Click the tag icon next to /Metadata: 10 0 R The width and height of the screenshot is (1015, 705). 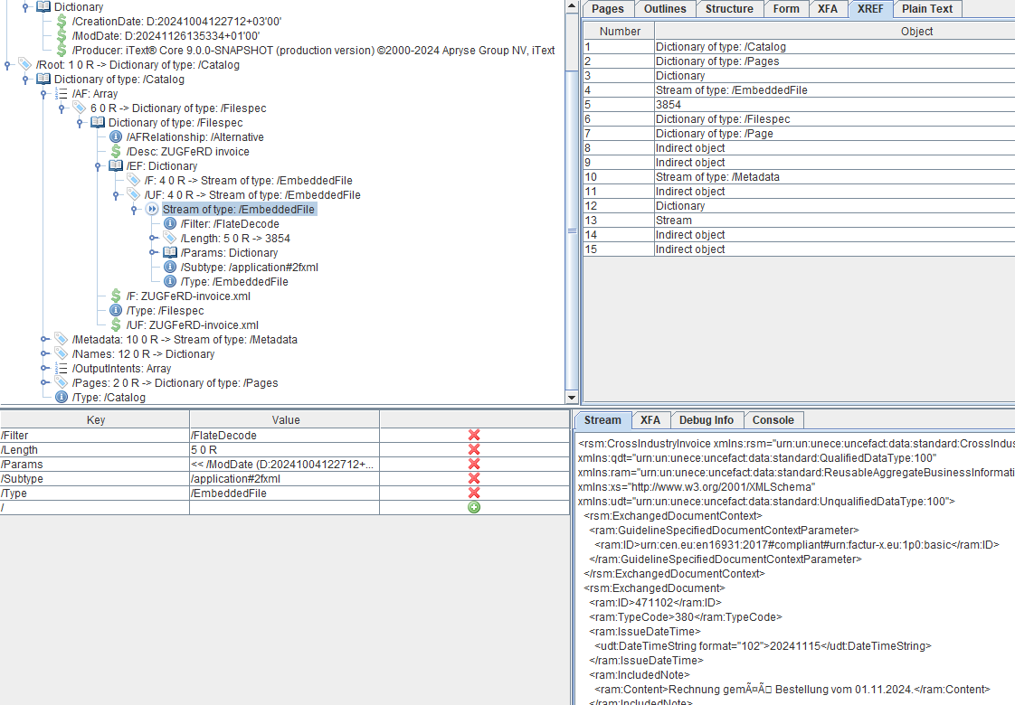pos(60,339)
